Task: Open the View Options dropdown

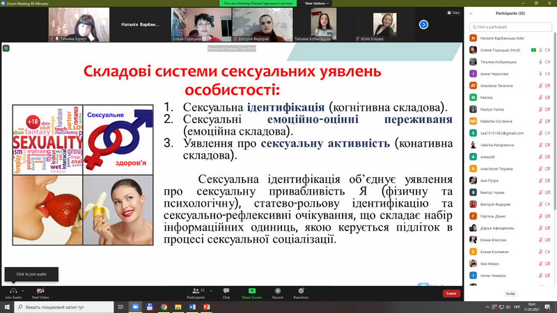Action: tap(315, 3)
